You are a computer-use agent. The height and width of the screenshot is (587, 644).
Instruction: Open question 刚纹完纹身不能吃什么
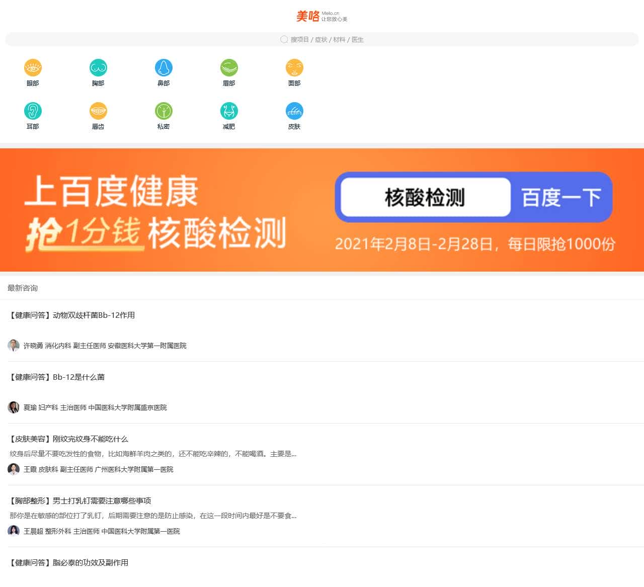pyautogui.click(x=69, y=439)
